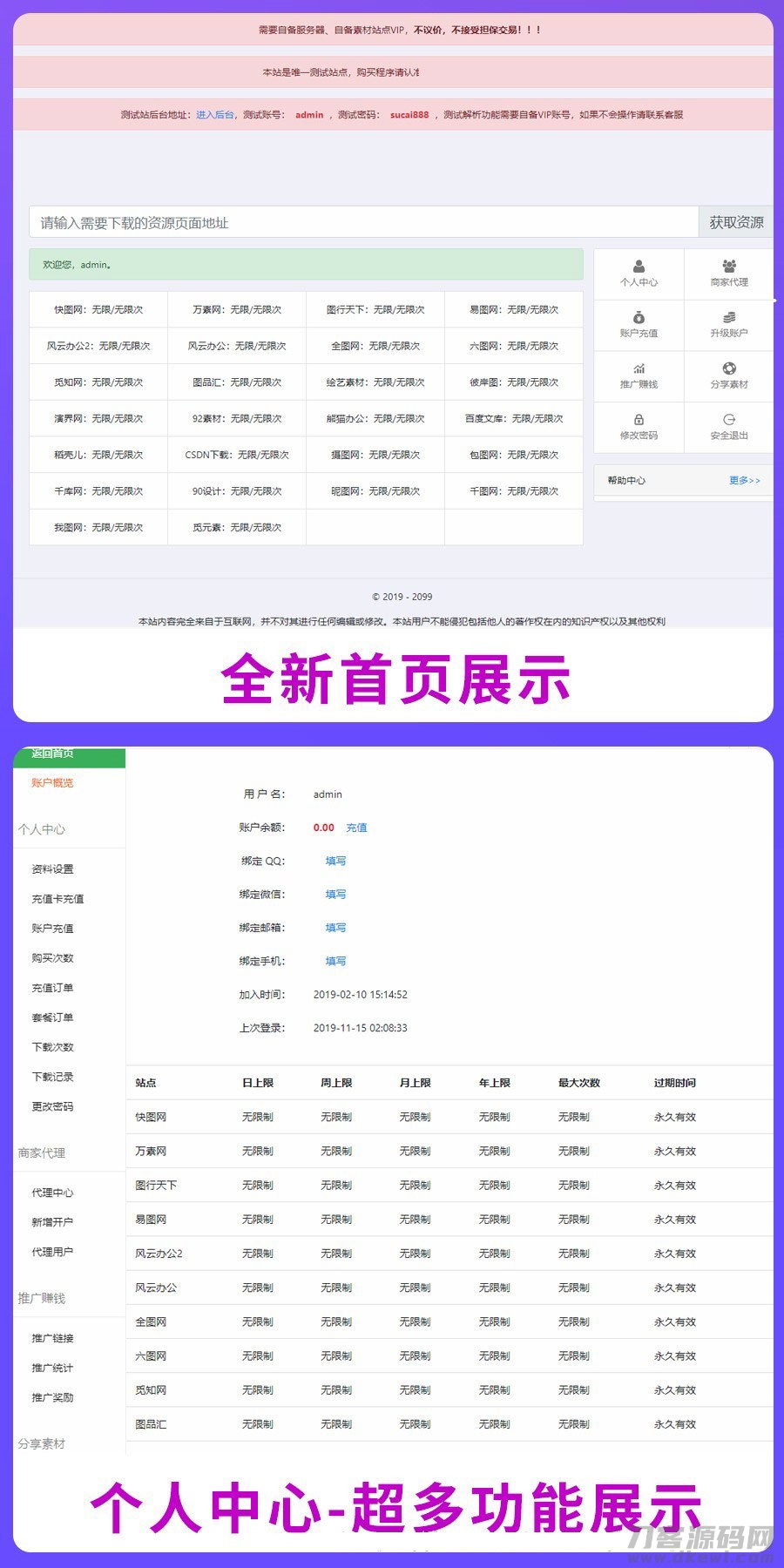Open 账户概览 in the sidebar
This screenshot has width=784, height=1568.
[x=52, y=782]
